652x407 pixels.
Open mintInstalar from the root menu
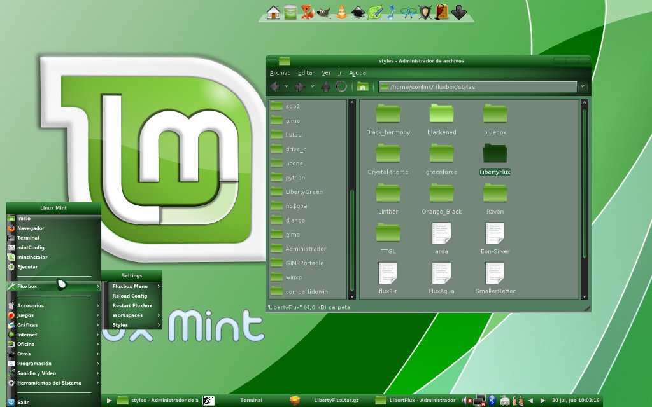click(x=53, y=257)
